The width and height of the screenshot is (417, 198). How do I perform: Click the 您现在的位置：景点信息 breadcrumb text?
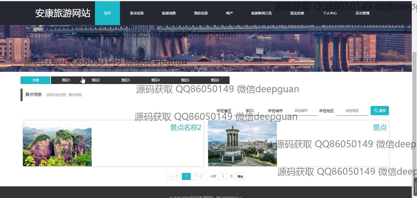[x=64, y=95]
